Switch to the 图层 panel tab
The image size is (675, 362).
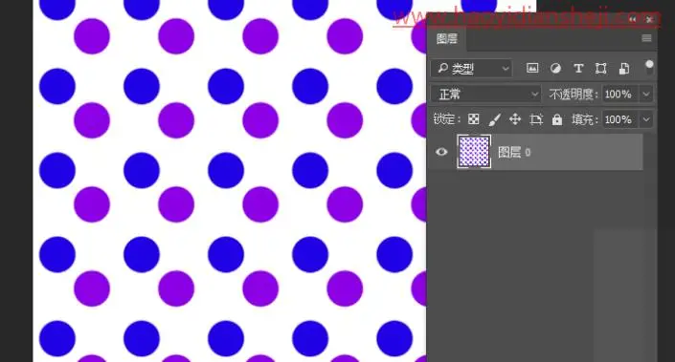[x=446, y=39]
